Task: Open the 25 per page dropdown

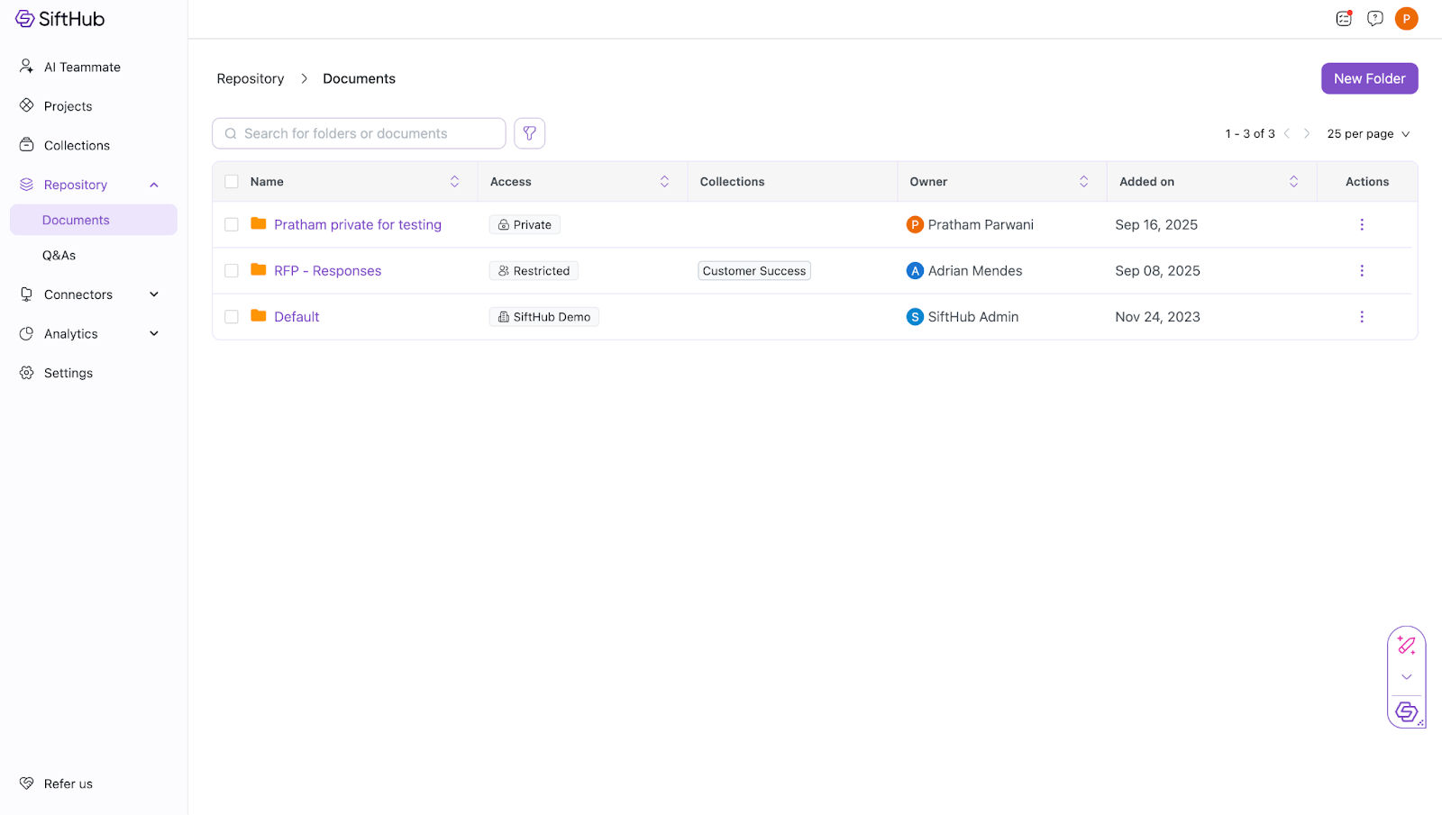Action: pyautogui.click(x=1367, y=134)
